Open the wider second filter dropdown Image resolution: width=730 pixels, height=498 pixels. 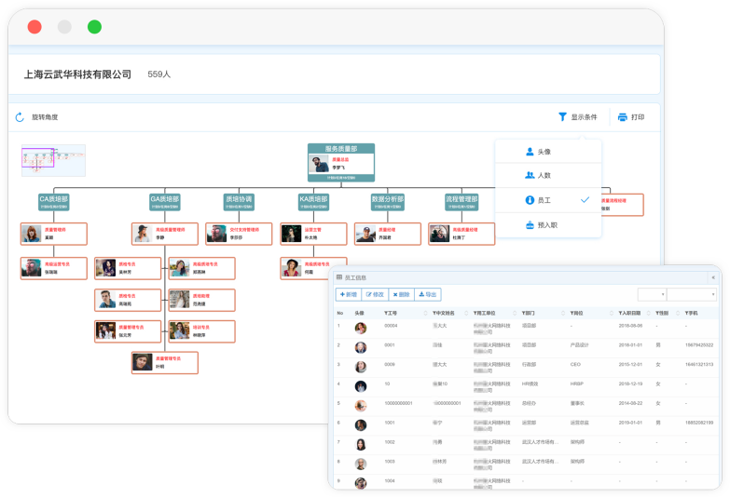coord(692,294)
